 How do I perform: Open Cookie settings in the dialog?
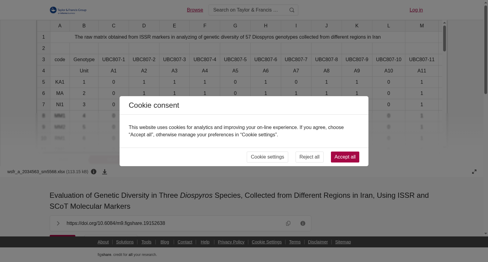tap(267, 157)
